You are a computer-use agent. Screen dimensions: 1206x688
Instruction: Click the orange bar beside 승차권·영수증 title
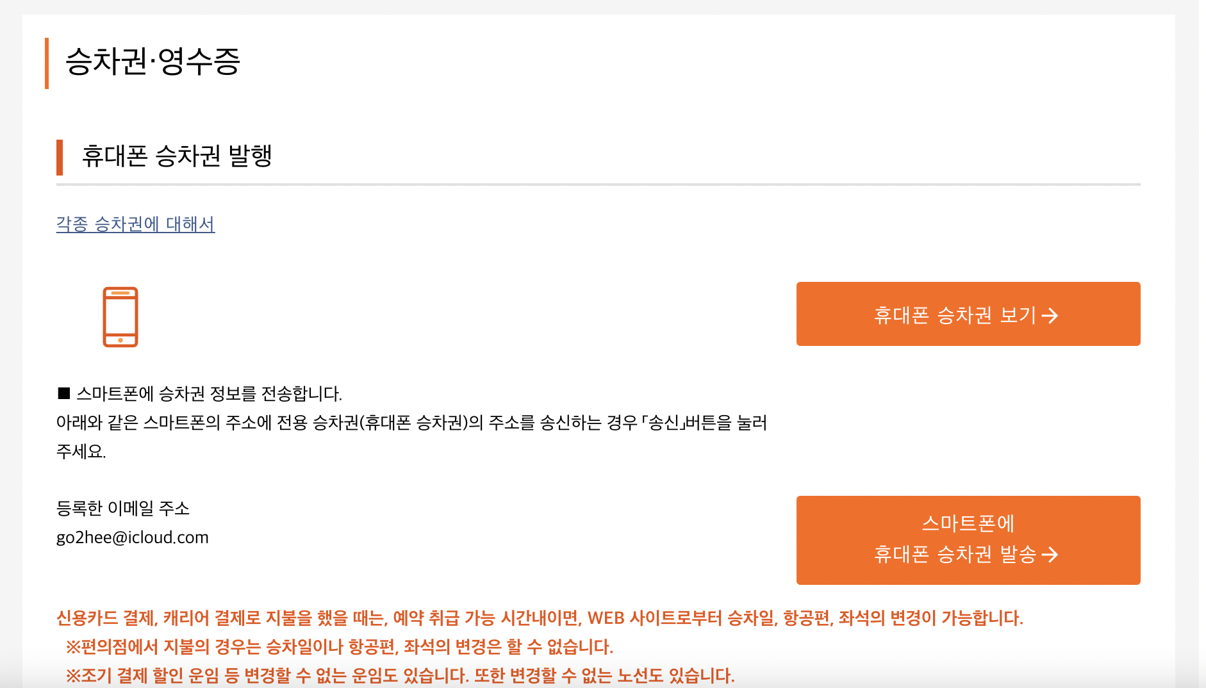47,63
